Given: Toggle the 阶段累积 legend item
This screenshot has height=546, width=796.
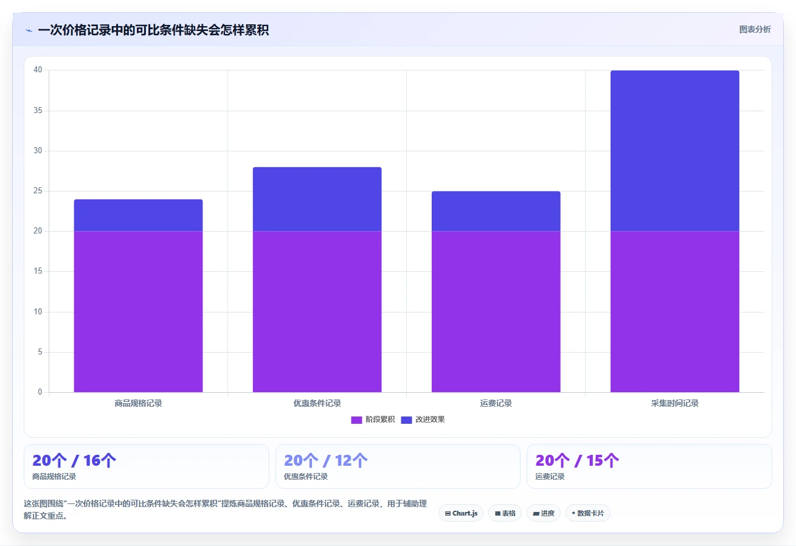Looking at the screenshot, I should click(x=373, y=420).
